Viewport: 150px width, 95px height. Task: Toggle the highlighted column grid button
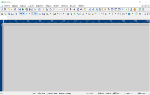tap(33, 14)
